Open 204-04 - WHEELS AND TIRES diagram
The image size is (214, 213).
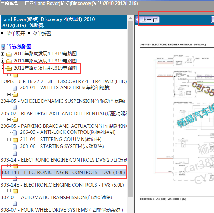[x=65, y=87]
